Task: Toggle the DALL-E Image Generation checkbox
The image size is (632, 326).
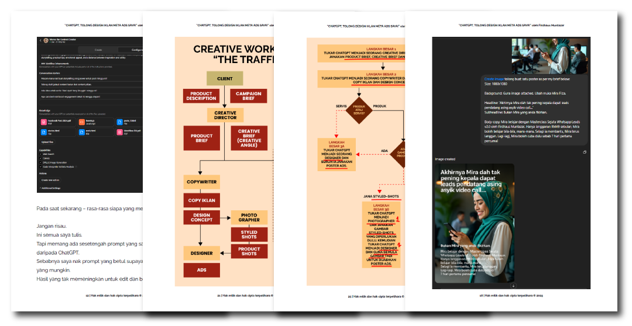Action: coord(41,162)
